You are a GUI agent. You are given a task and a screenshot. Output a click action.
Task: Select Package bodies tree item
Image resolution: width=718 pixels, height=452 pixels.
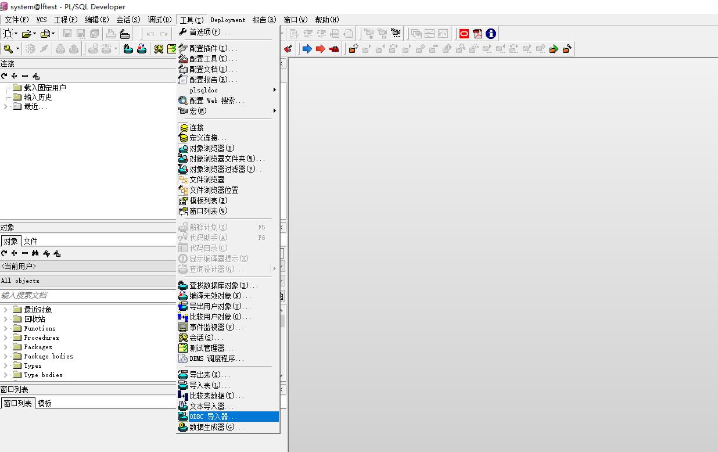click(48, 356)
